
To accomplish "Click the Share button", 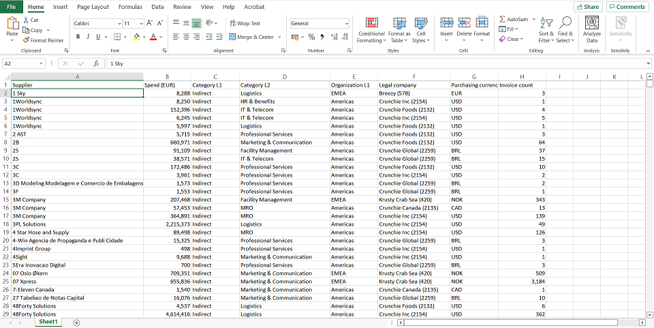I will (x=587, y=7).
